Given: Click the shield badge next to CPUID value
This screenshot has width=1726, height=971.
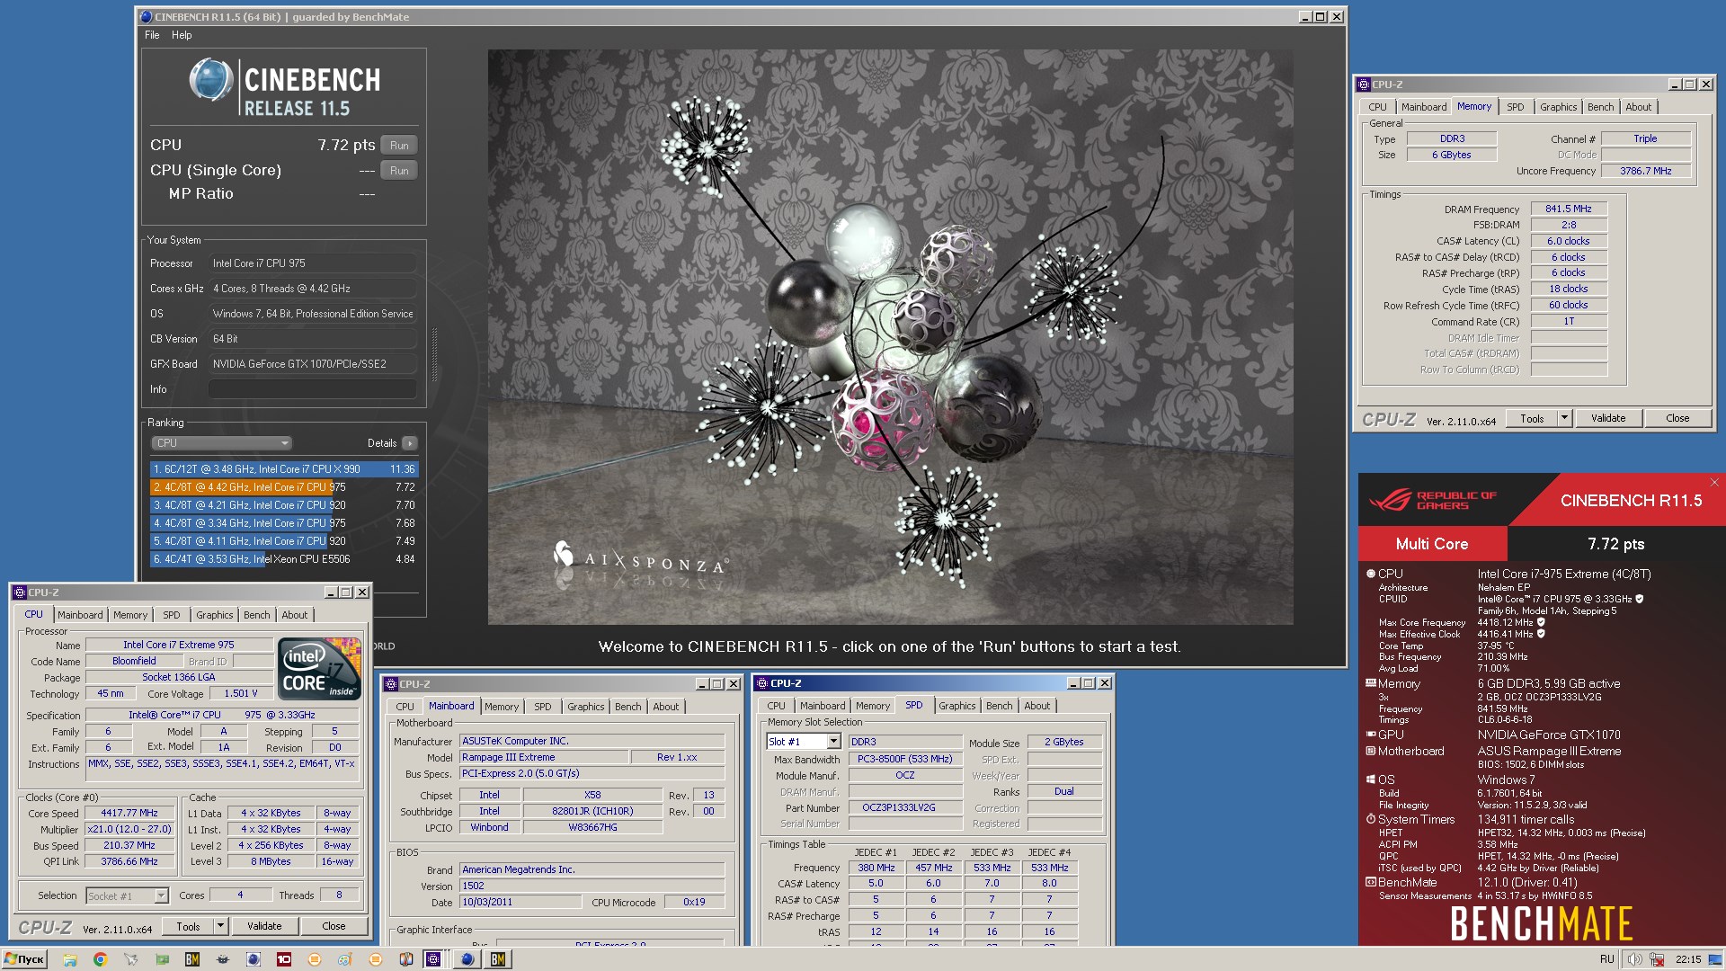Looking at the screenshot, I should click(1640, 599).
